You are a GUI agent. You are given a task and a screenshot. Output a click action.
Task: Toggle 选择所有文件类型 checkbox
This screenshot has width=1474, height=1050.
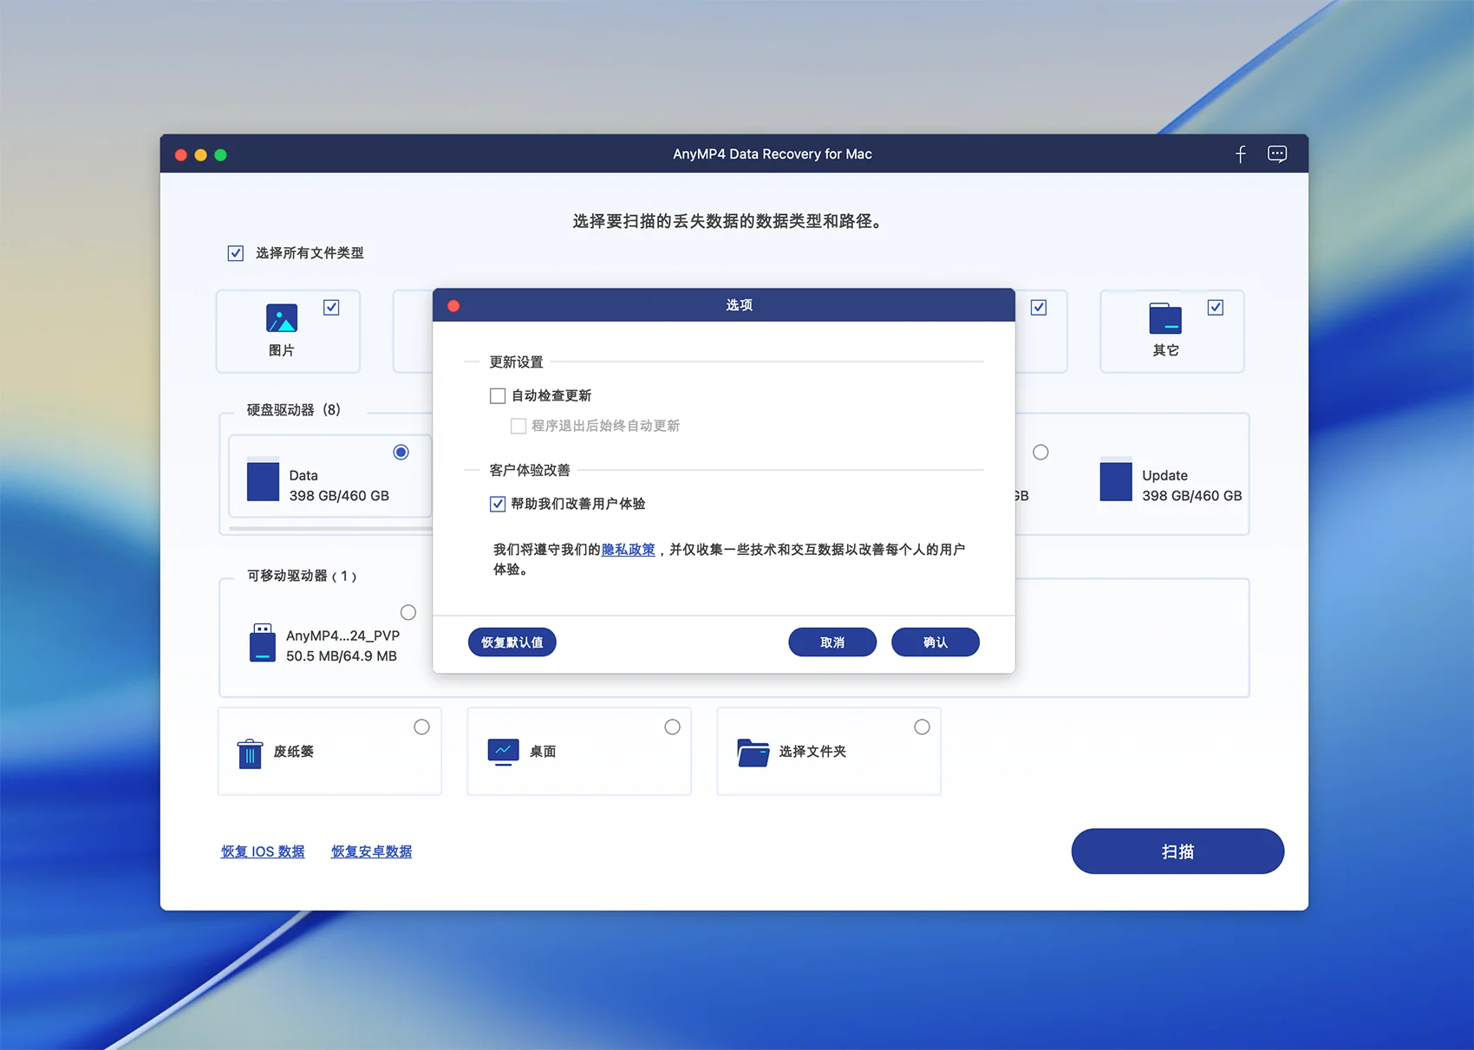[236, 253]
